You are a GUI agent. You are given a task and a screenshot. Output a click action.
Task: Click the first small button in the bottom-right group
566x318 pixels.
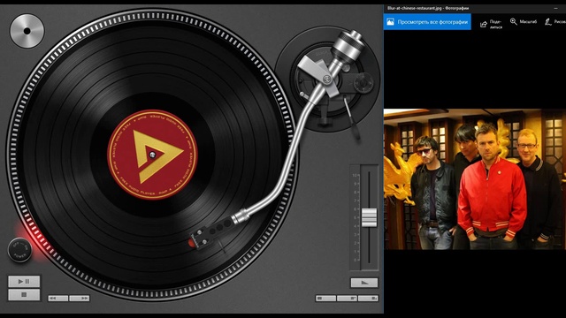coord(325,299)
